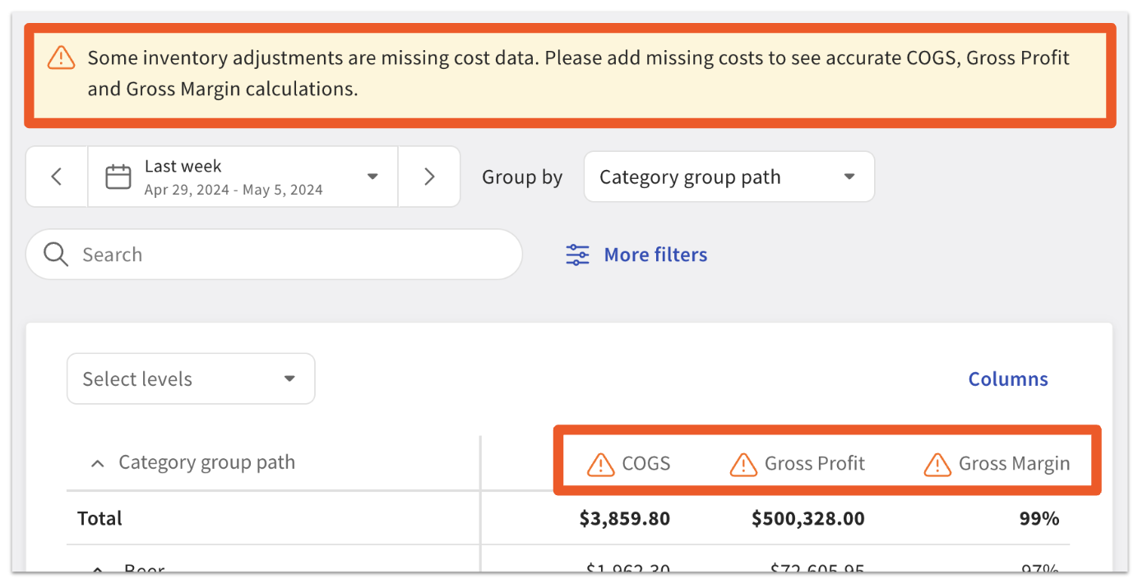Click the magnifier icon in the search bar
Screen dimensions: 1138x583
click(55, 255)
